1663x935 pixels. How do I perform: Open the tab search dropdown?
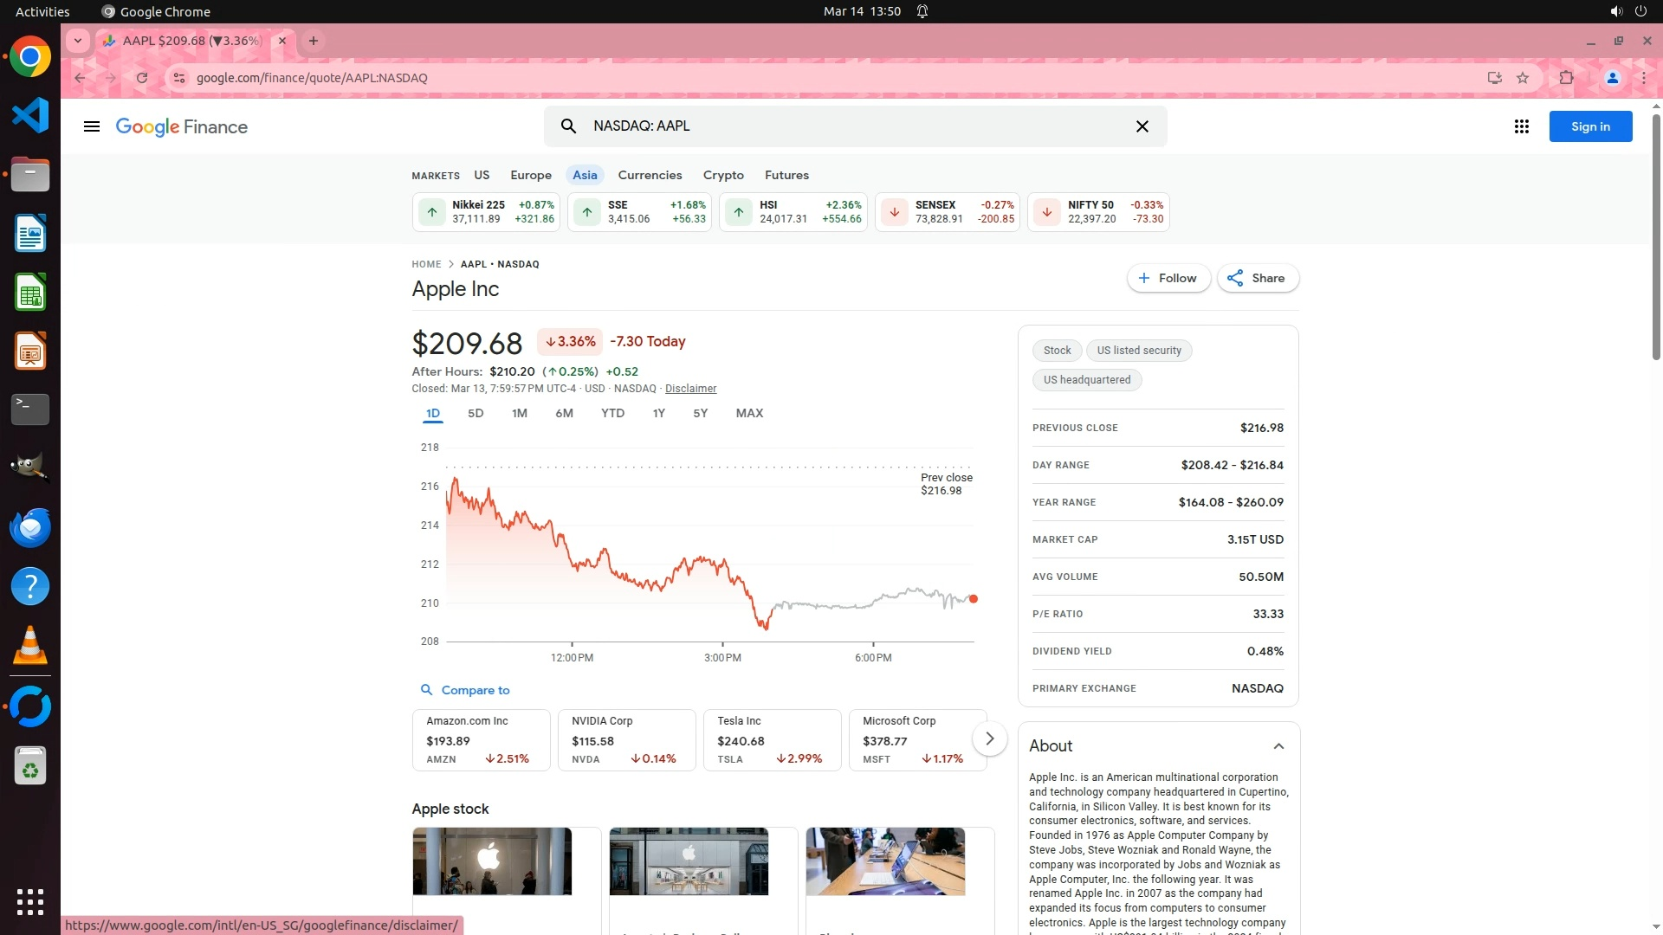[x=78, y=41]
